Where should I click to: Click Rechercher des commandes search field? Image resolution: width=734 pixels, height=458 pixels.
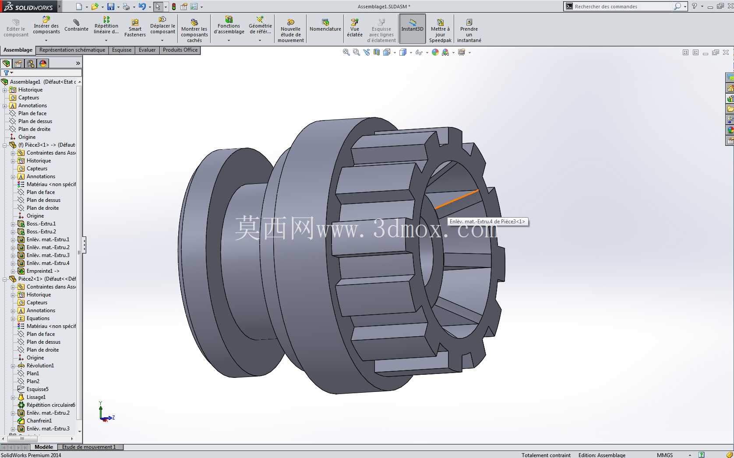[624, 7]
